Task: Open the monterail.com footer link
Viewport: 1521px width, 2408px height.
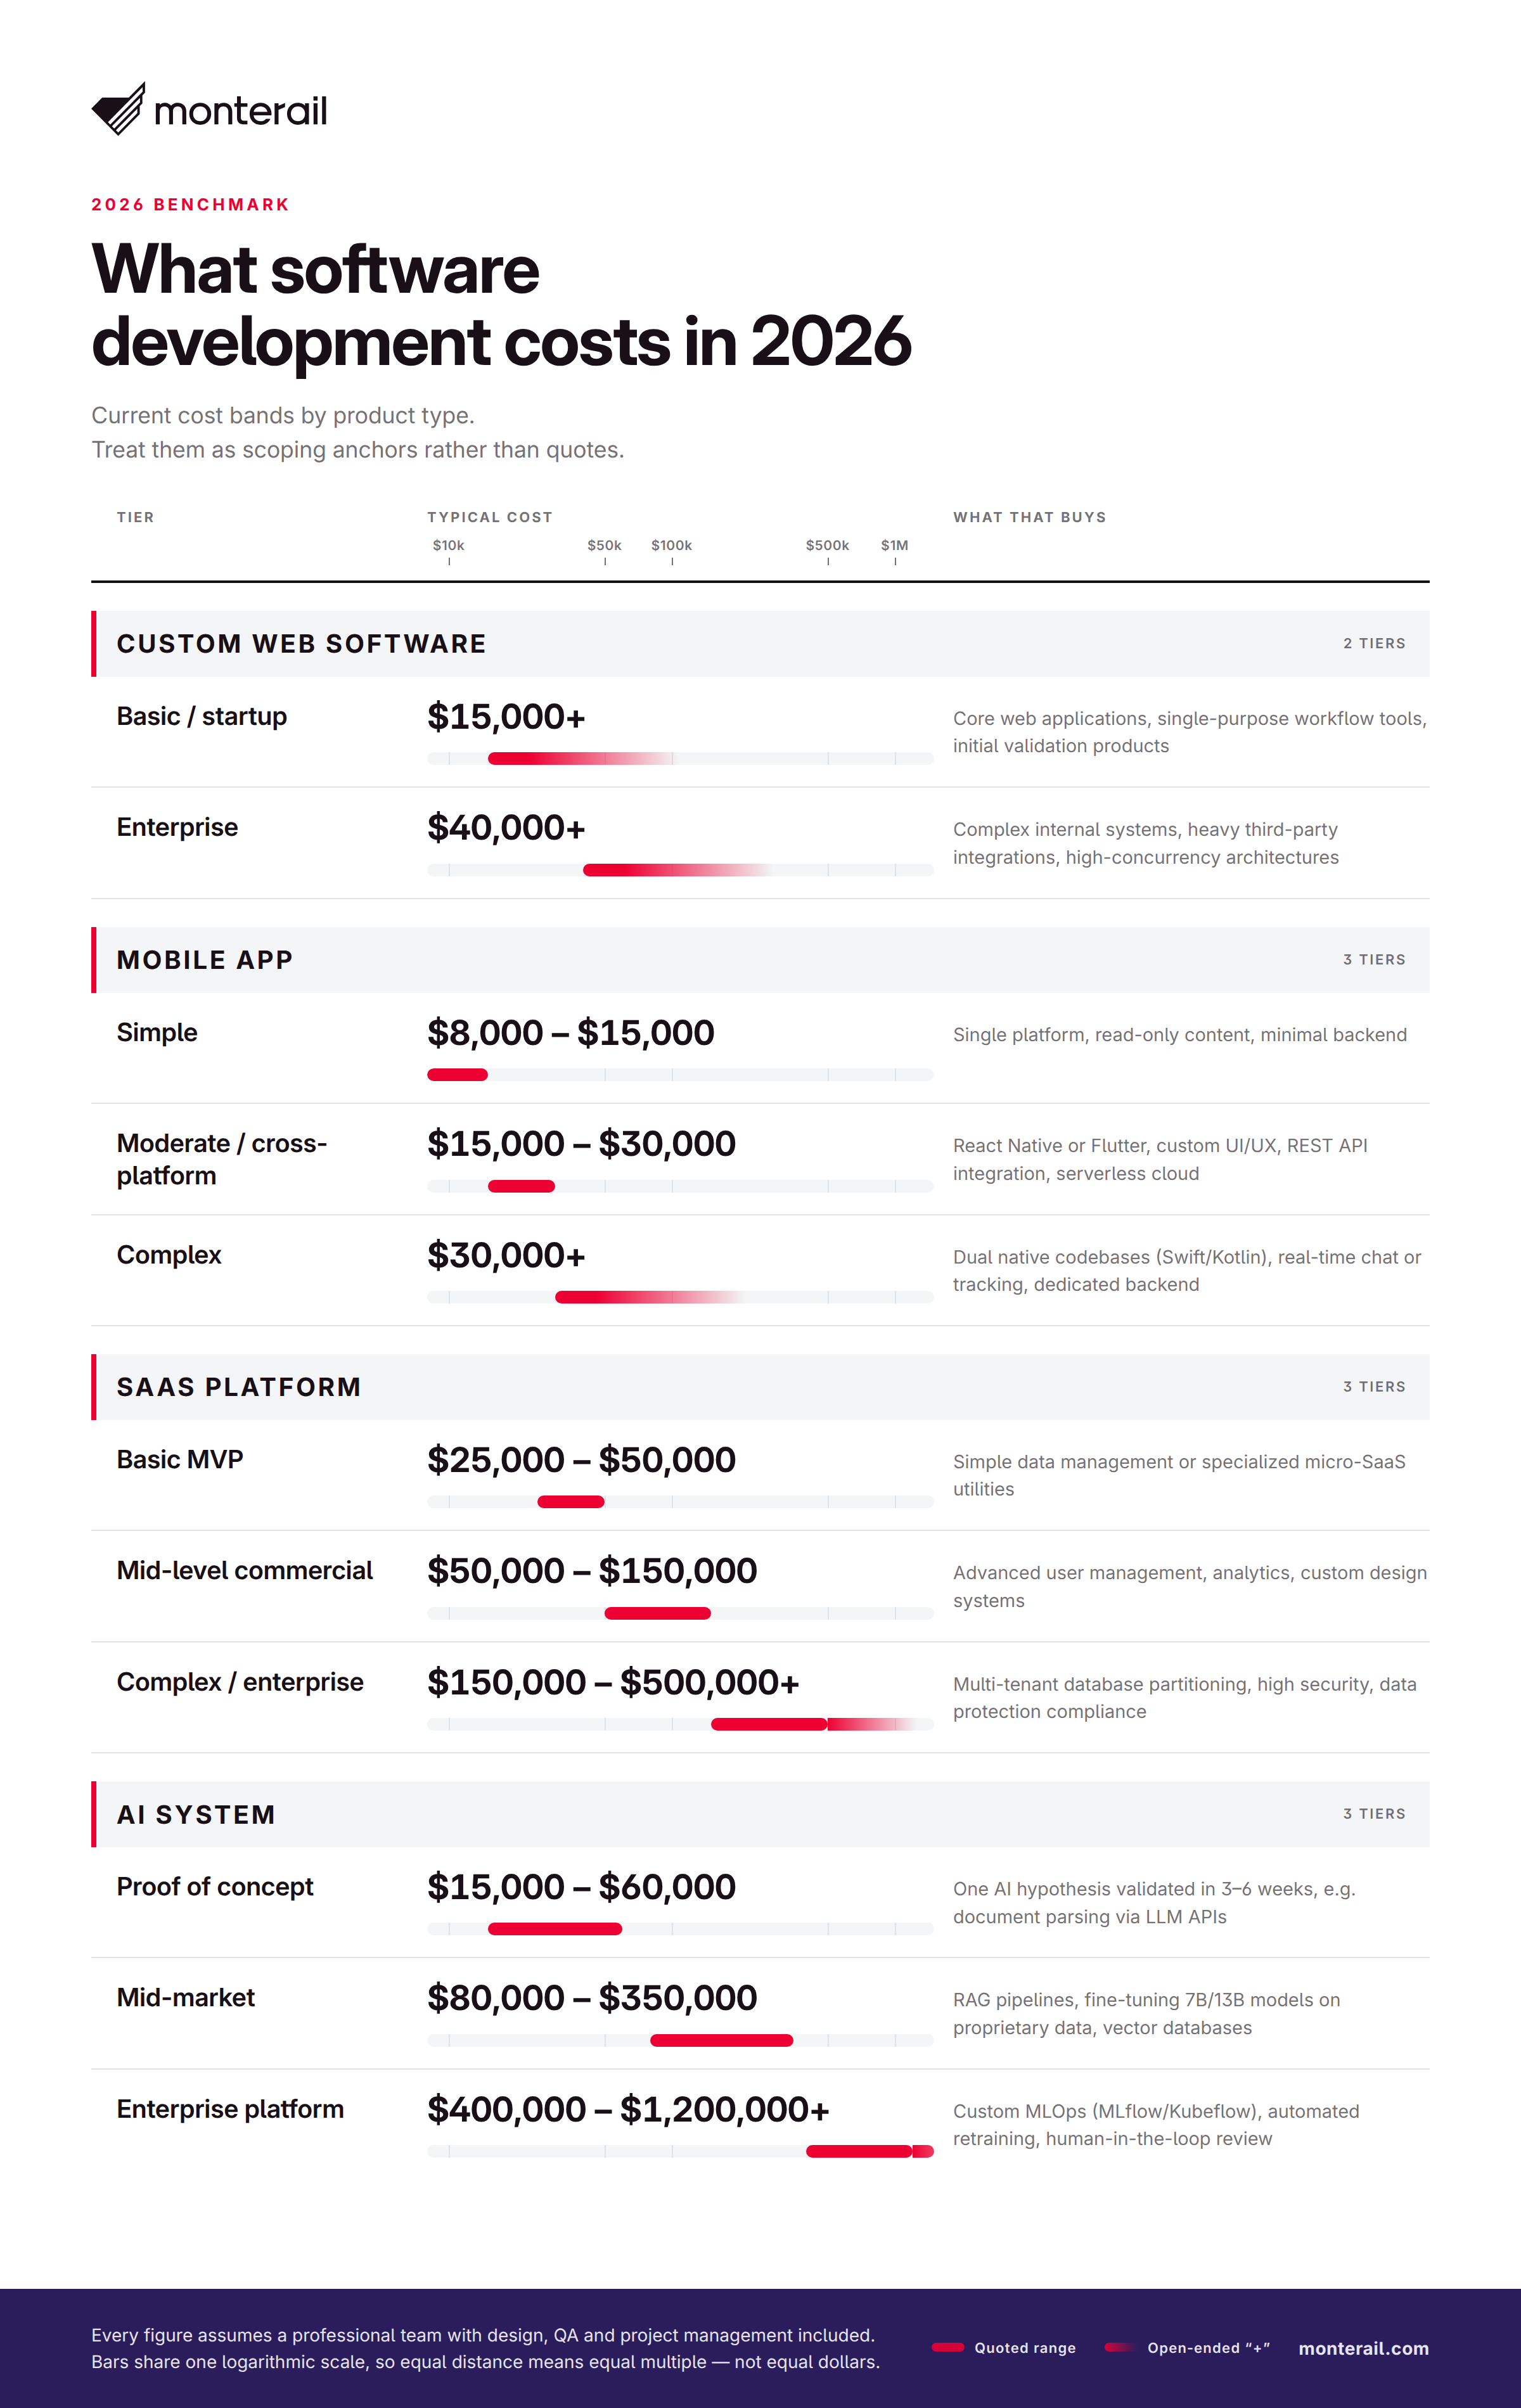Action: coord(1363,2348)
